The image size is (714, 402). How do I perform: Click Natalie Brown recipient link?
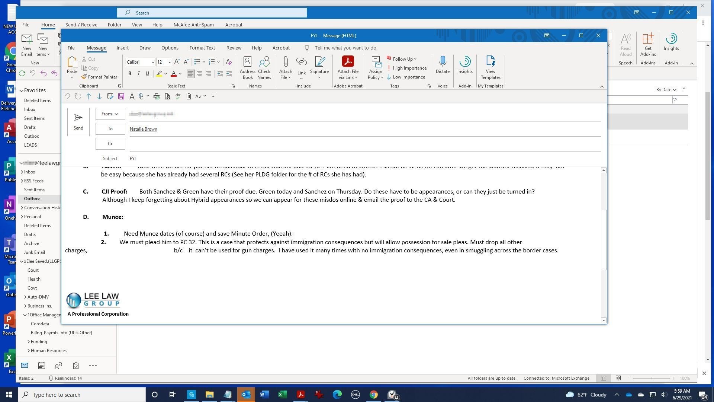tap(143, 129)
